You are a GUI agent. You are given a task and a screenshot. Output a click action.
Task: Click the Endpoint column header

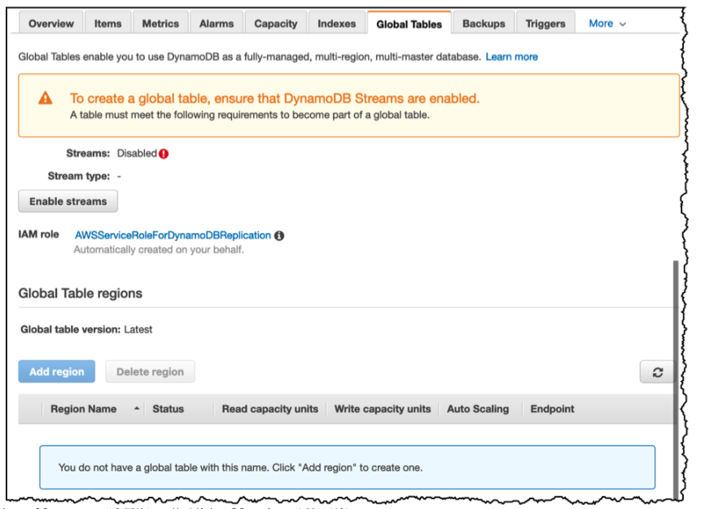552,409
